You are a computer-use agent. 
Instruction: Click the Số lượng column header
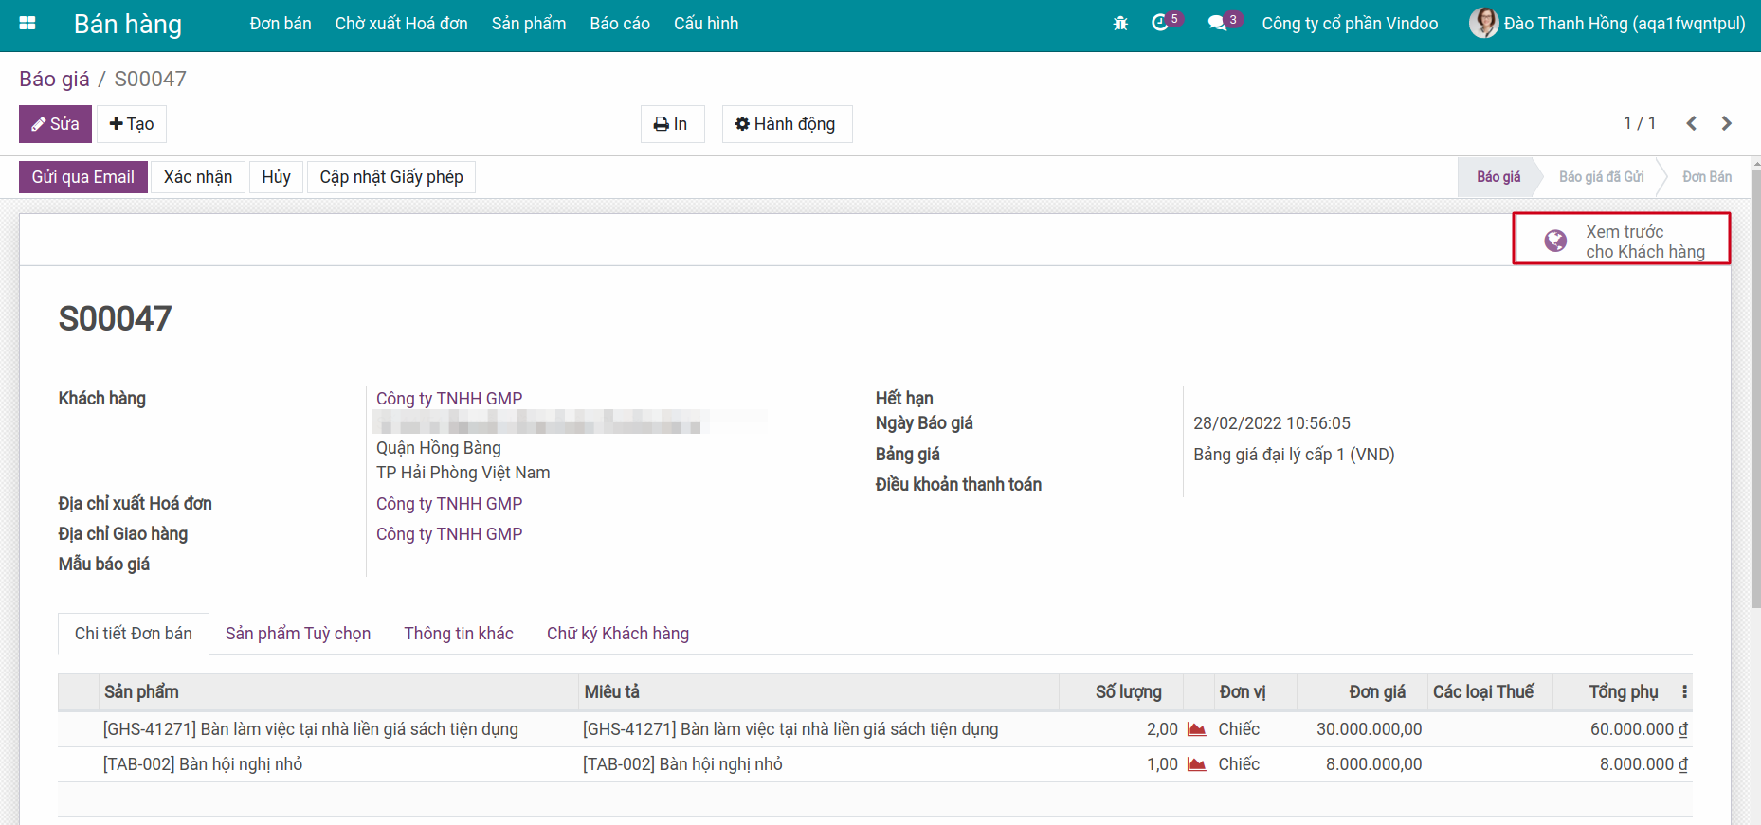click(1121, 692)
